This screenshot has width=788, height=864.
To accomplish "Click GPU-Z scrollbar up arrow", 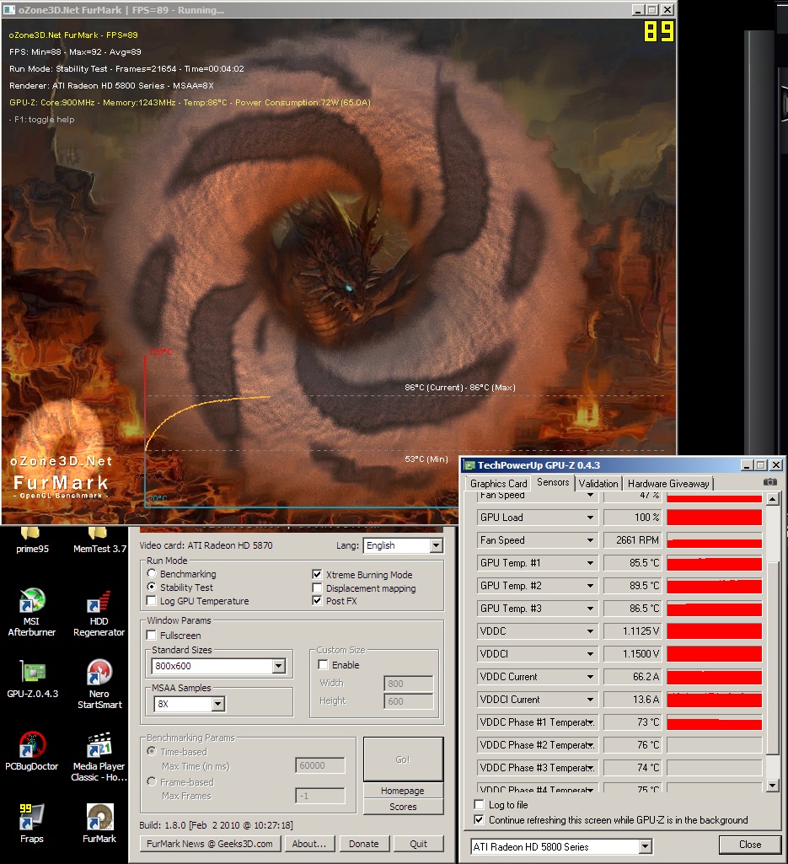I will click(x=773, y=499).
